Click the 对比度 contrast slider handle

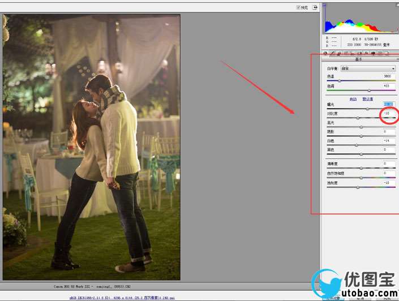pyautogui.click(x=358, y=118)
